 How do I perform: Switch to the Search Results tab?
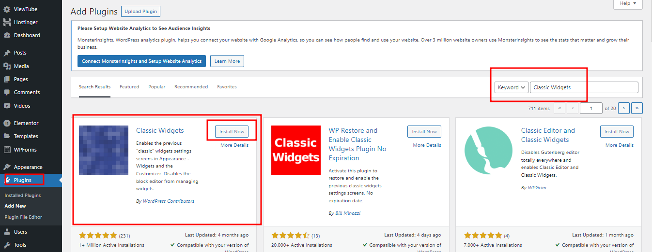[94, 87]
